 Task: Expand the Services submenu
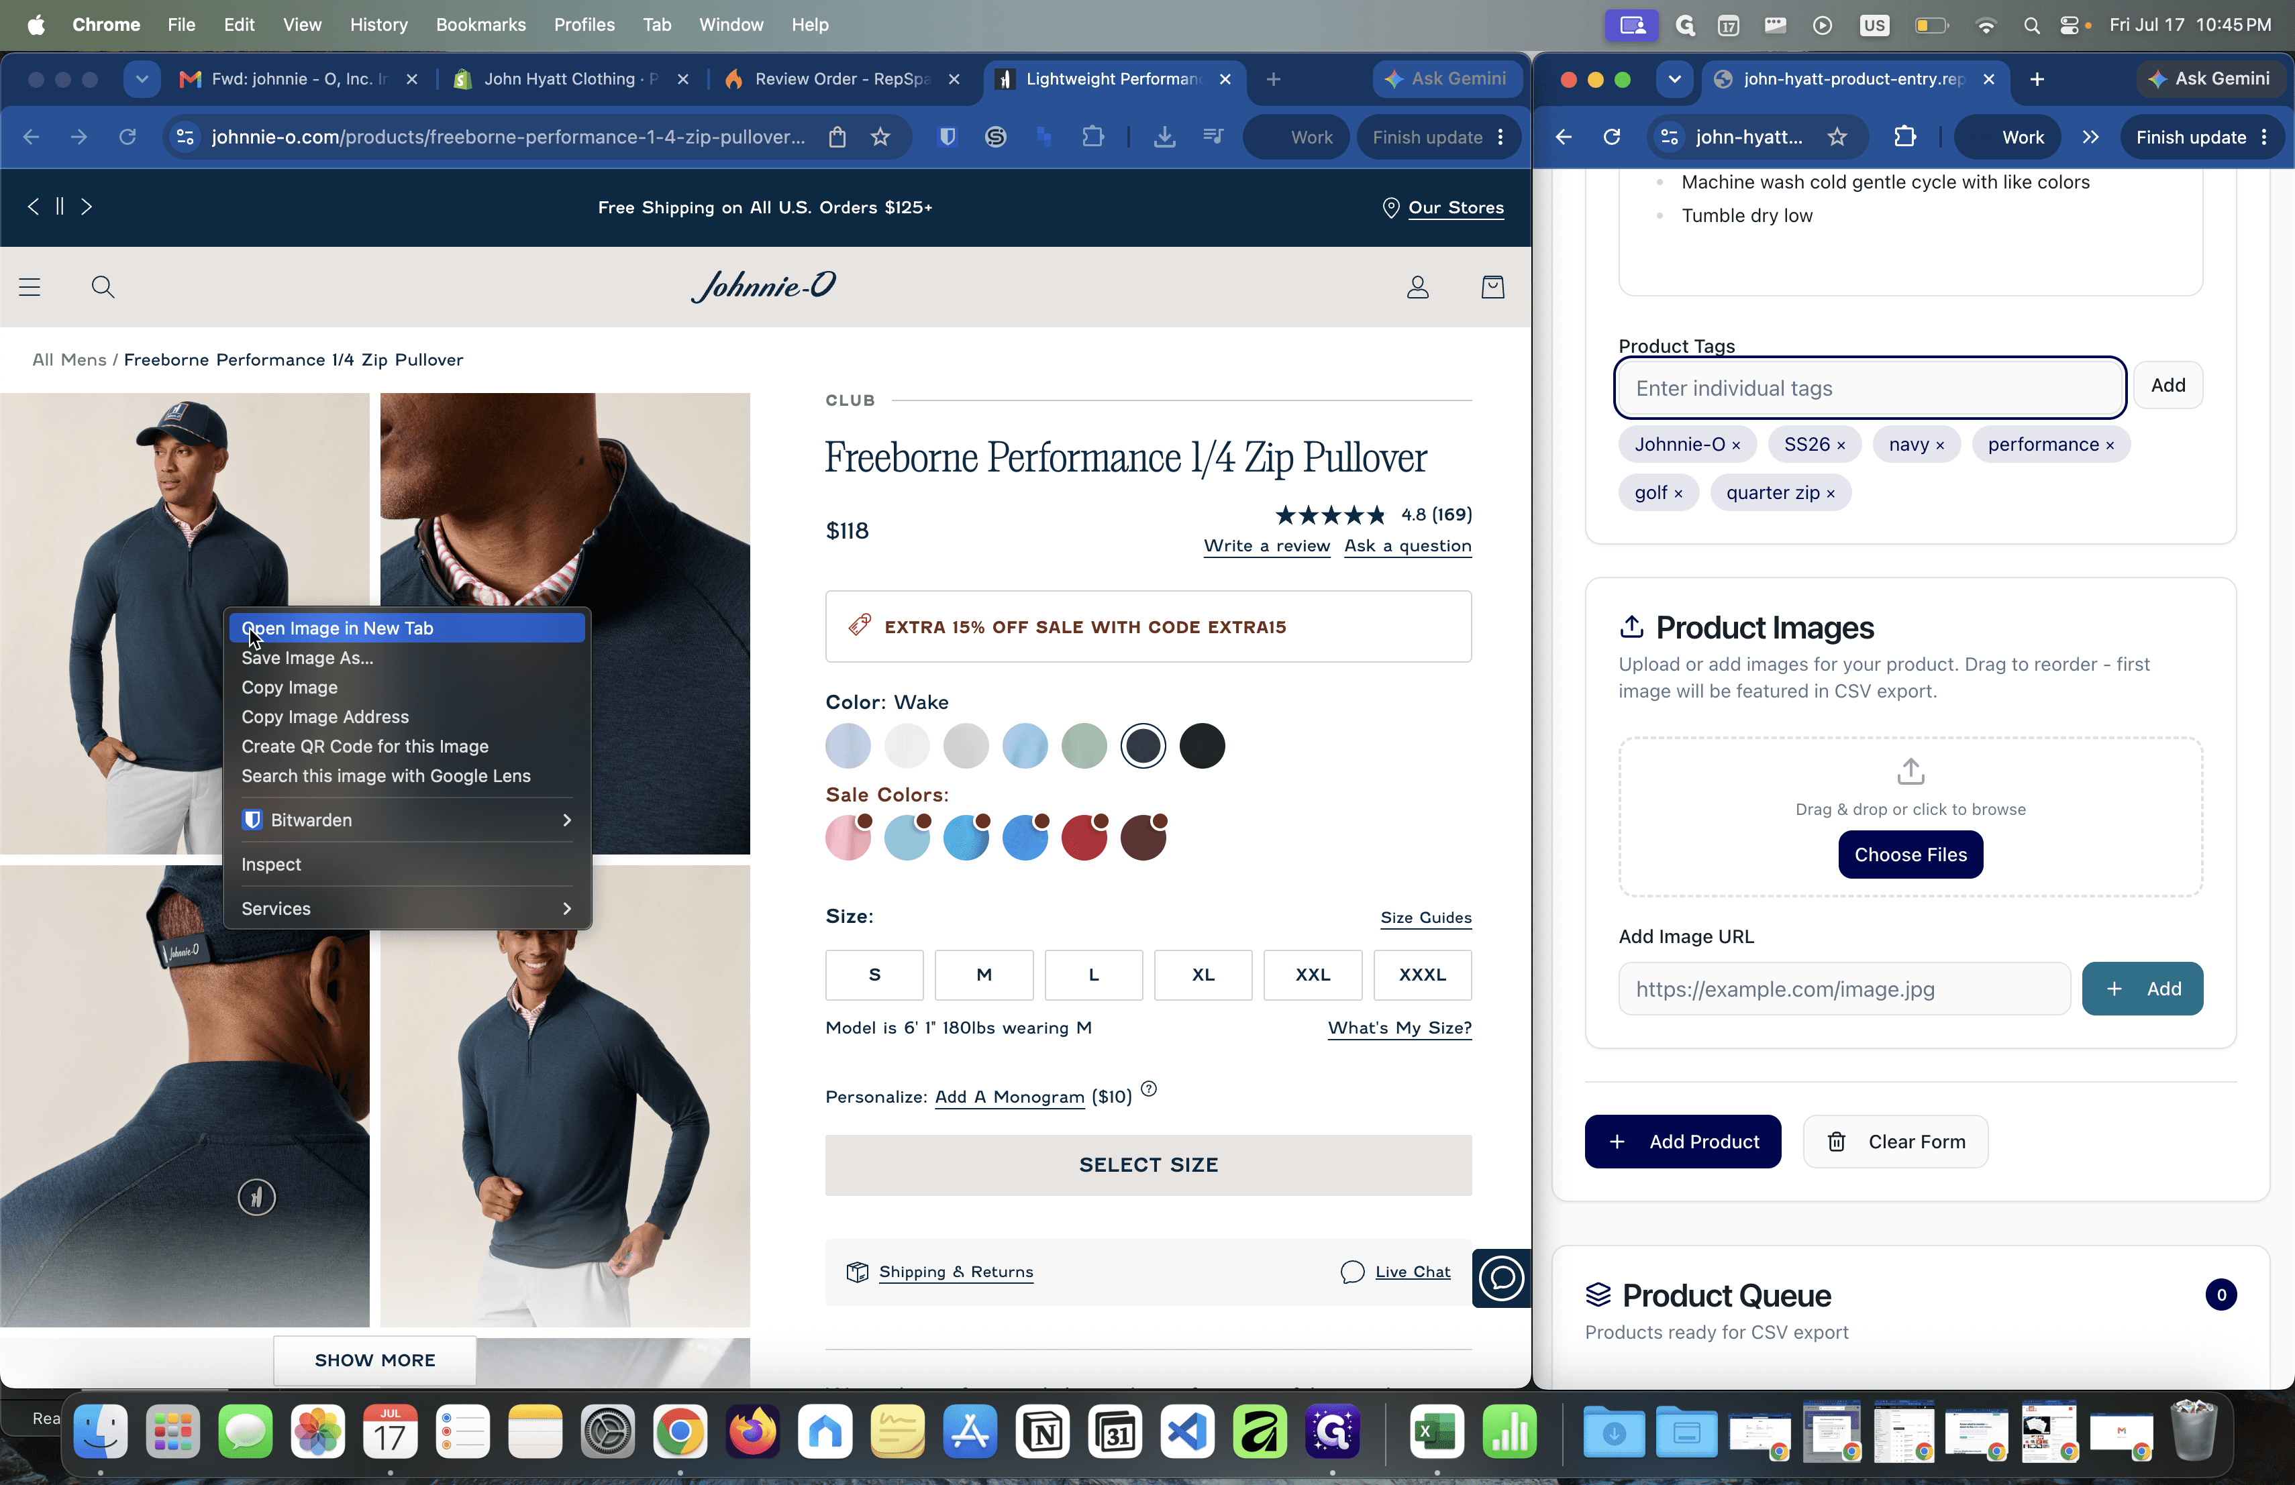[x=406, y=909]
